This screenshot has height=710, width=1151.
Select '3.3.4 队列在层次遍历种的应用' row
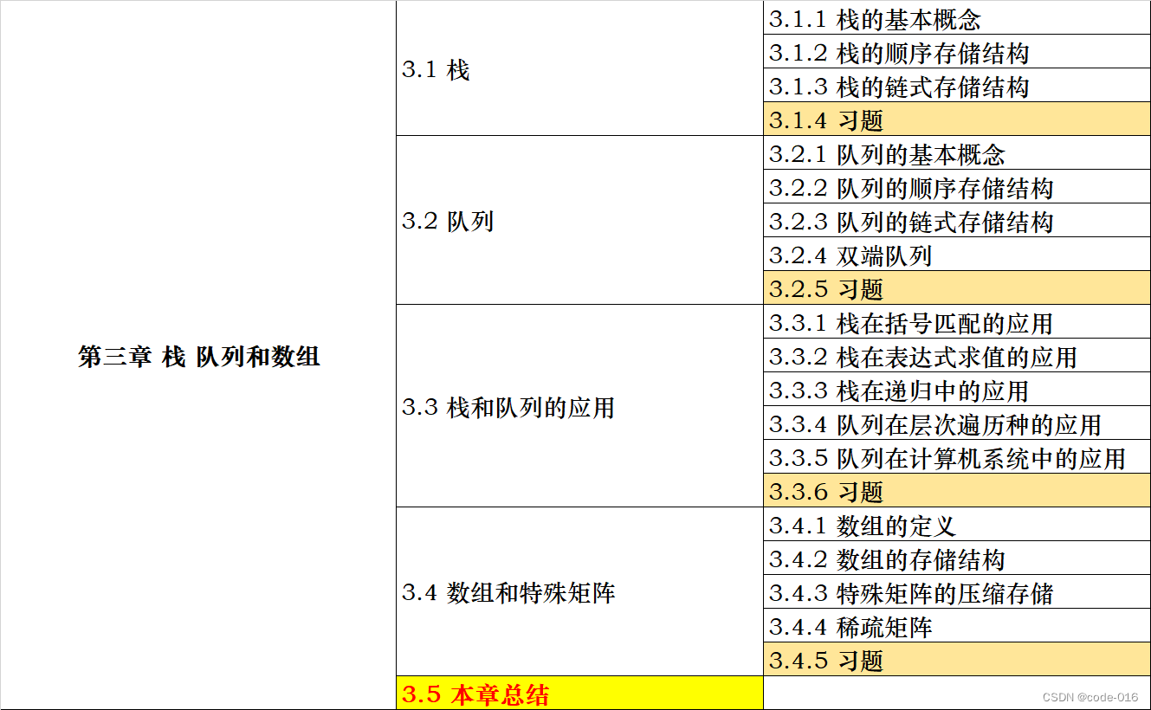pyautogui.click(x=957, y=423)
